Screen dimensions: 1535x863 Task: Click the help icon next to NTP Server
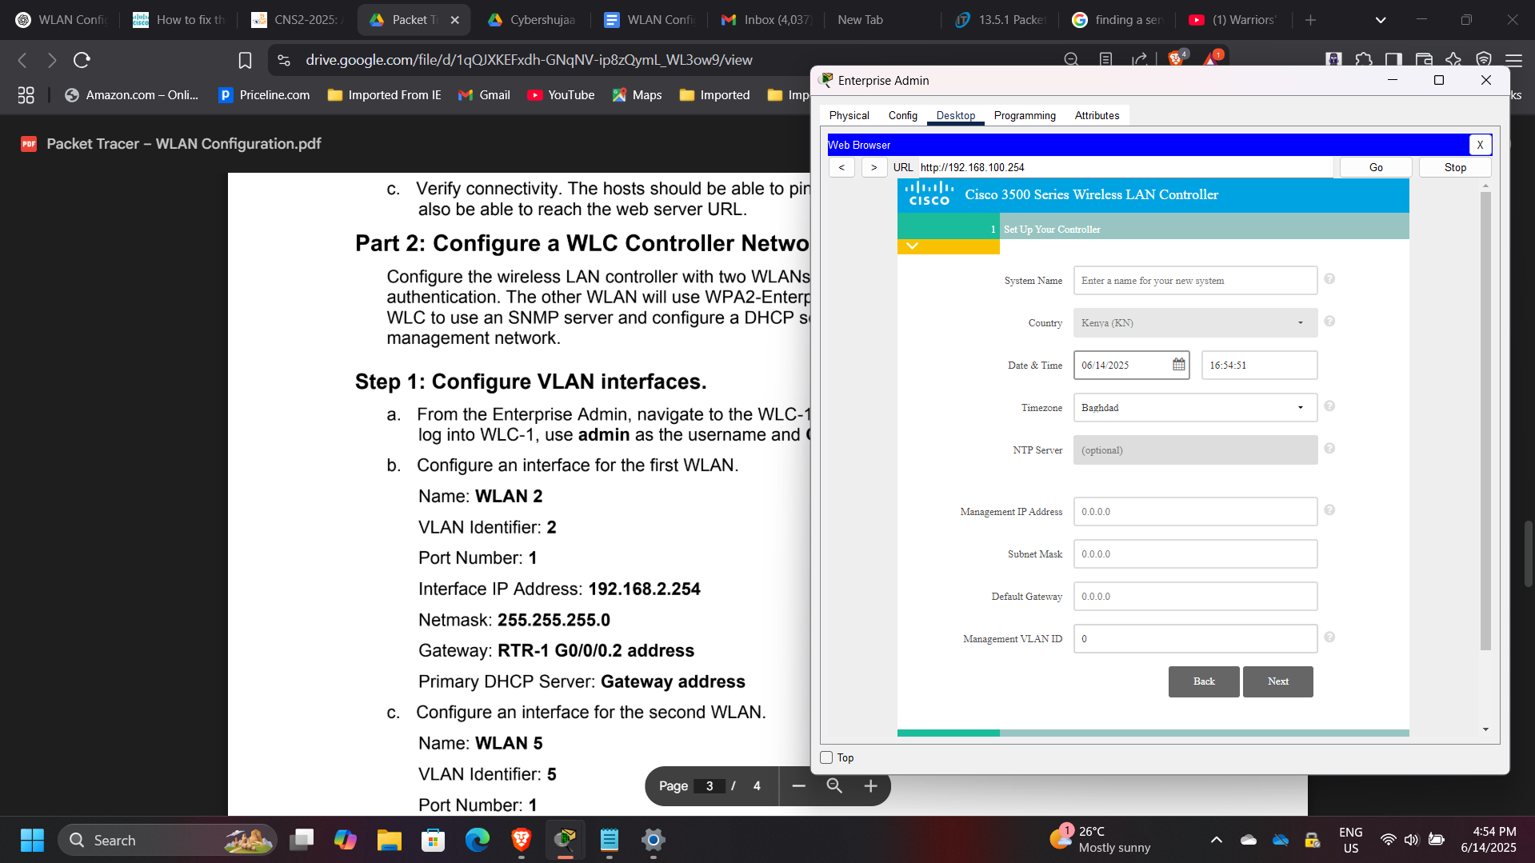[x=1329, y=449]
